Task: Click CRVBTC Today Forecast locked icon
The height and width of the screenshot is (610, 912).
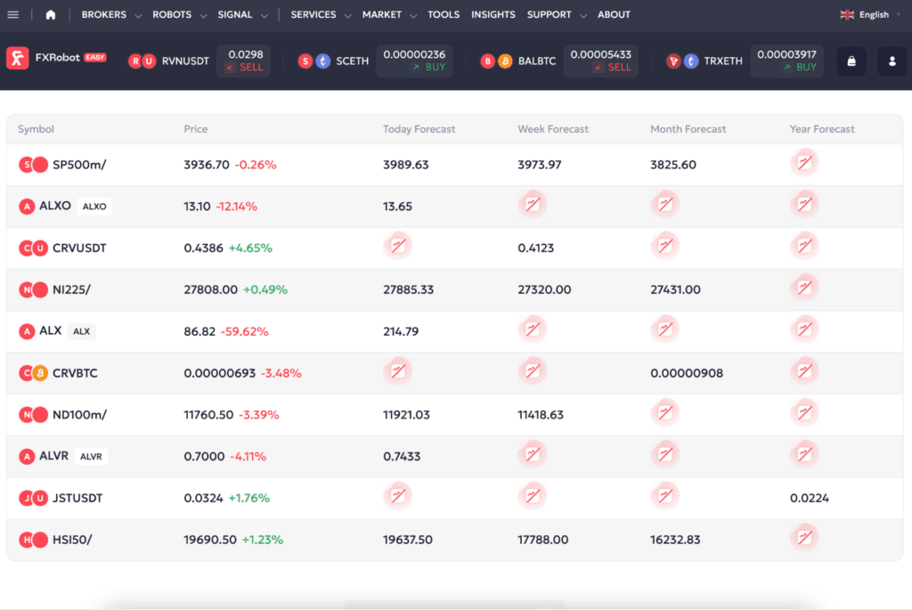Action: pyautogui.click(x=398, y=371)
